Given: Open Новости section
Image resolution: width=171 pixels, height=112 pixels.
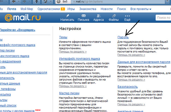Looking at the screenshot, I should [x=107, y=9].
